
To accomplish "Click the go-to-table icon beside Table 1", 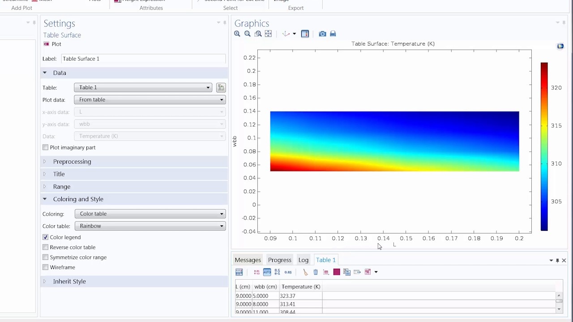I will 221,88.
